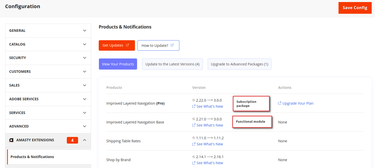This screenshot has height=168, width=375.
Task: Open the SALES configuration menu label
Action: pyautogui.click(x=14, y=85)
